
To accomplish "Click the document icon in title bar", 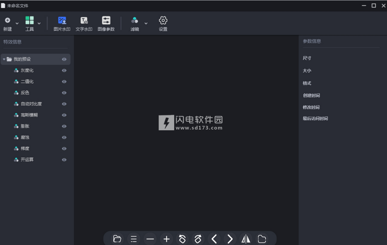I will click(3, 5).
